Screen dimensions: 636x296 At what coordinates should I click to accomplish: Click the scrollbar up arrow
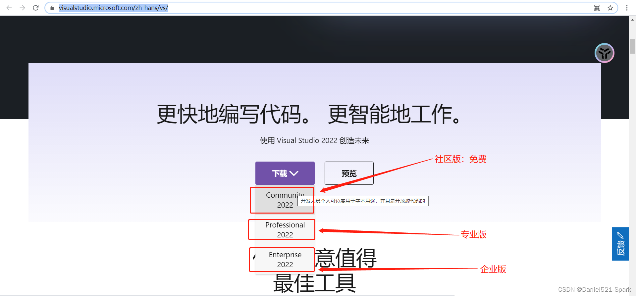click(632, 20)
